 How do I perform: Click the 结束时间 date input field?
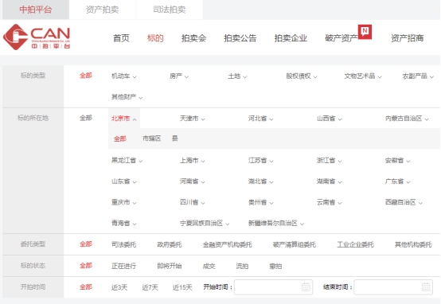pyautogui.click(x=393, y=287)
